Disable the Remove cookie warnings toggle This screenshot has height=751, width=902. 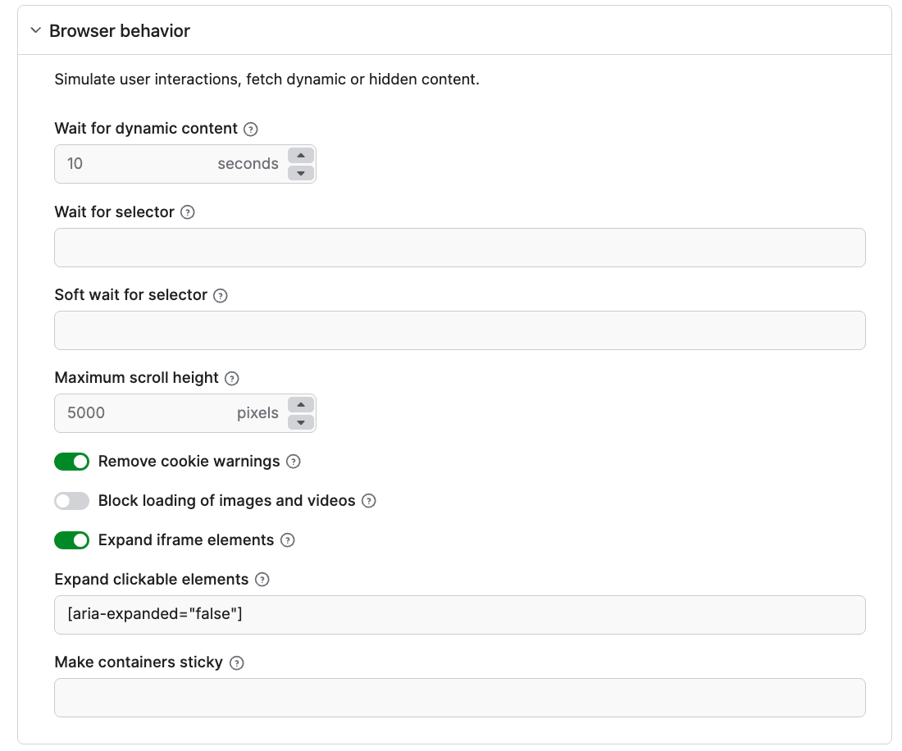tap(71, 462)
